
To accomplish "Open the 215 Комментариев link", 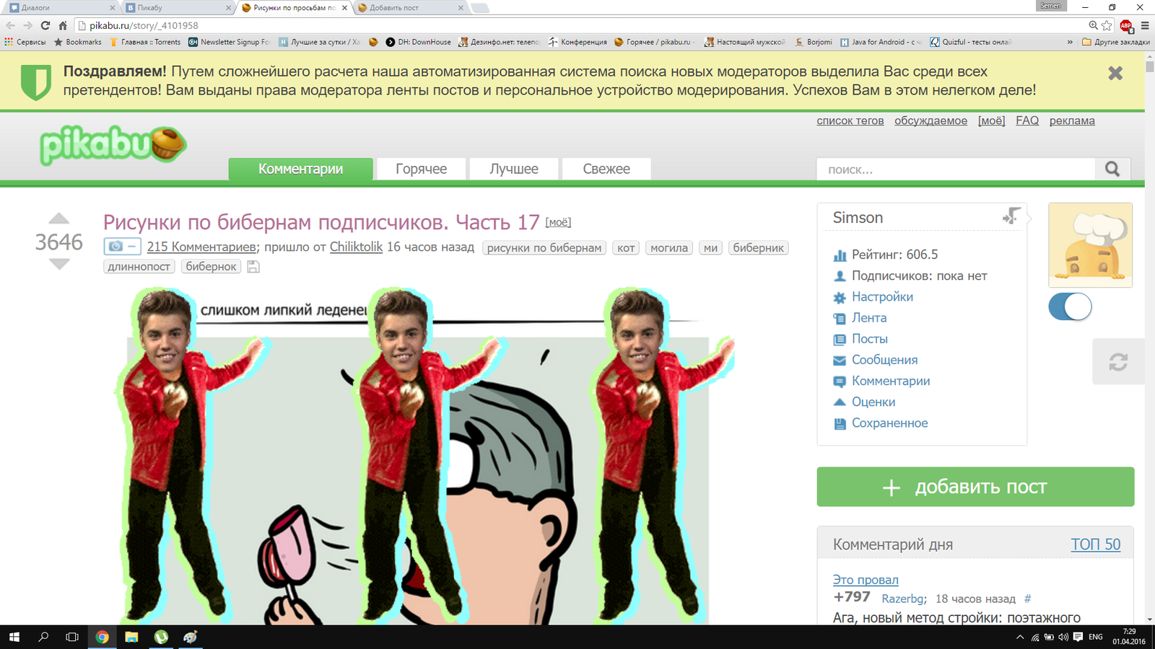I will tap(201, 247).
